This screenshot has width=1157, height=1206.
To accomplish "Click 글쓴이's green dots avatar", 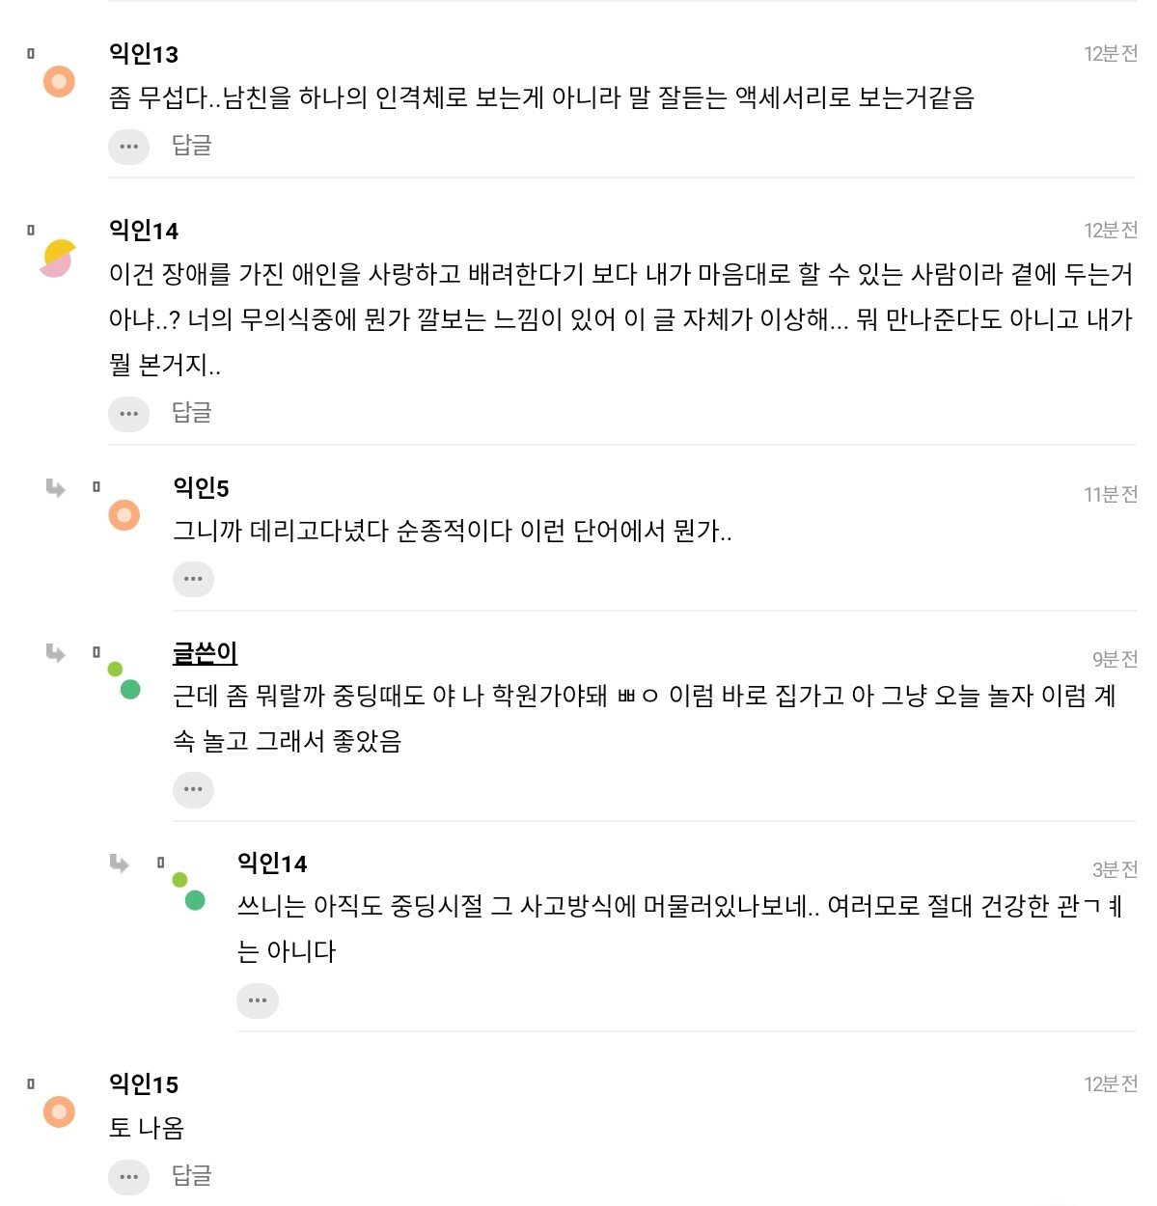I will pyautogui.click(x=124, y=681).
